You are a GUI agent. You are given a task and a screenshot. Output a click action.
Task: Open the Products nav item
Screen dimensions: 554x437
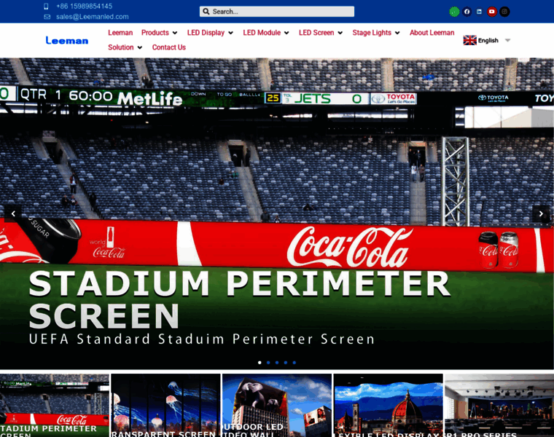point(155,33)
